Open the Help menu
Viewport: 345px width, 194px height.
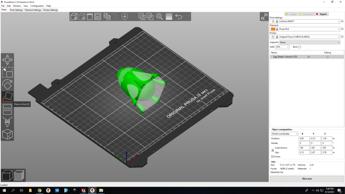click(49, 6)
